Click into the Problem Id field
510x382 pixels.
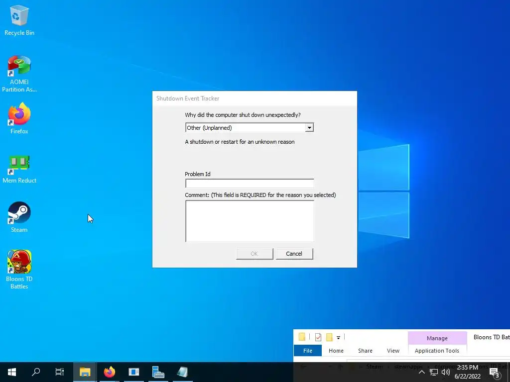[x=250, y=183]
